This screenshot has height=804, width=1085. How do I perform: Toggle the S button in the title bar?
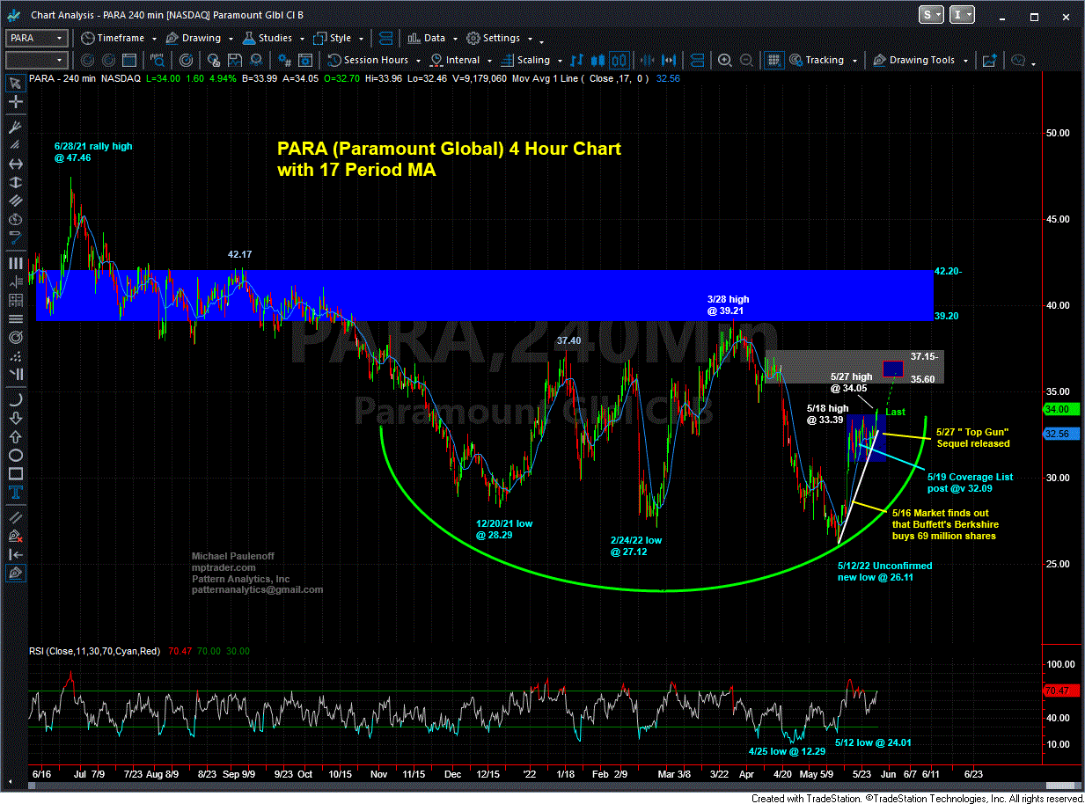tap(929, 14)
